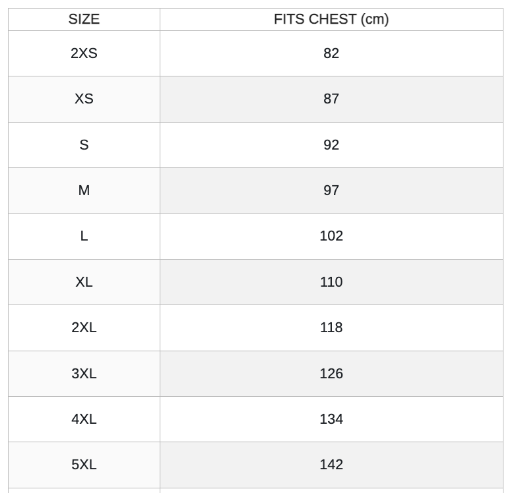Select the 3XL size cell
The image size is (516, 493).
point(84,374)
